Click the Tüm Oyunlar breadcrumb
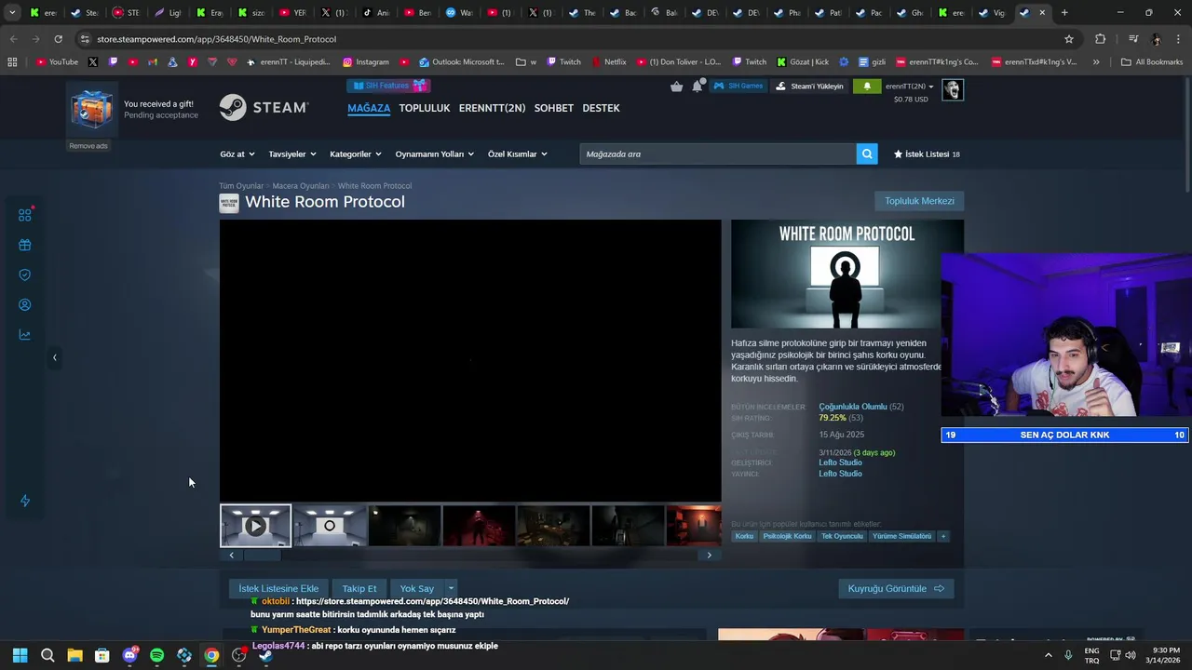 point(241,186)
